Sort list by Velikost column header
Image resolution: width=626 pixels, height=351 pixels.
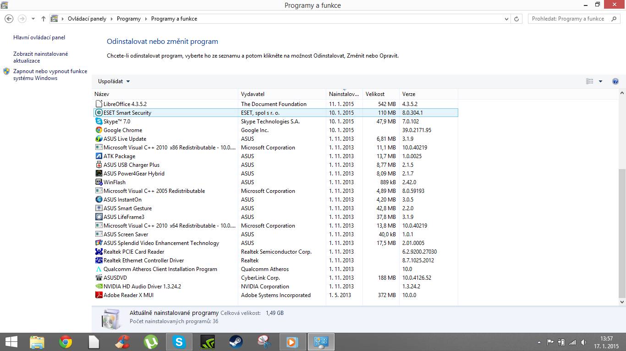pos(381,94)
